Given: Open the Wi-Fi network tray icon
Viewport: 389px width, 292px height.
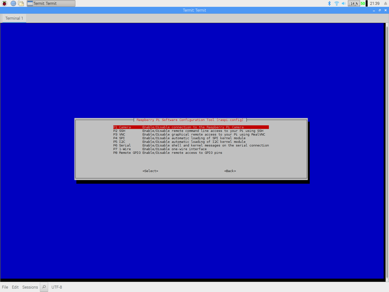Looking at the screenshot, I should coord(336,4).
